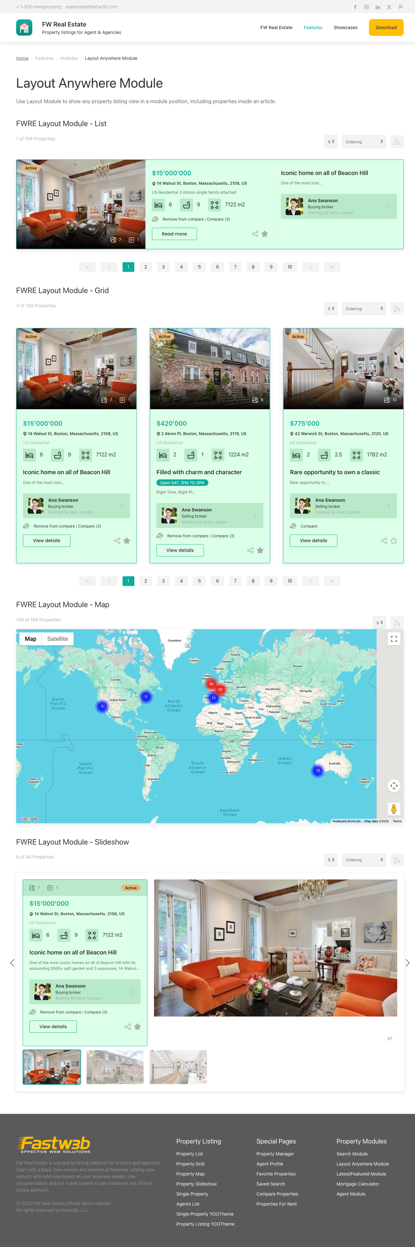Viewport: 415px width, 1247px height.
Task: Open the Pinterest social icon in the top bar
Action: [x=400, y=7]
